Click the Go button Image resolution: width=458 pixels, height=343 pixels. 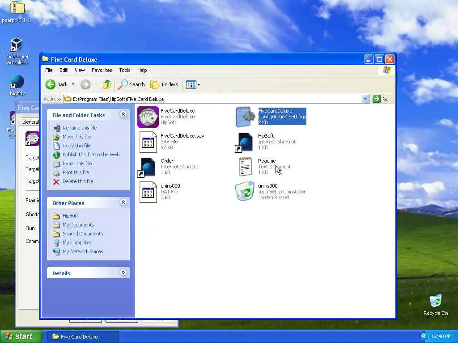(x=381, y=99)
